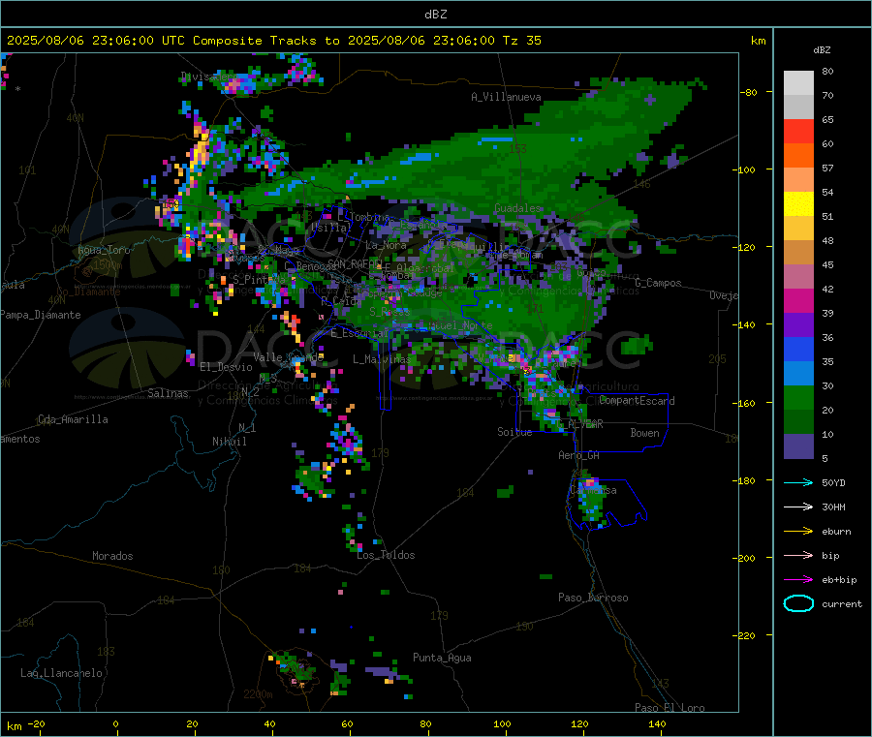Click the -140 km axis tick label
The width and height of the screenshot is (872, 737).
click(x=743, y=324)
